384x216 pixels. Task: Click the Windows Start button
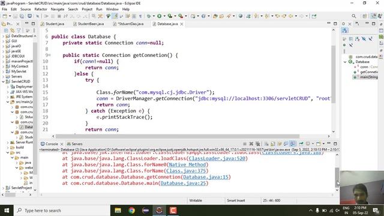7,211
